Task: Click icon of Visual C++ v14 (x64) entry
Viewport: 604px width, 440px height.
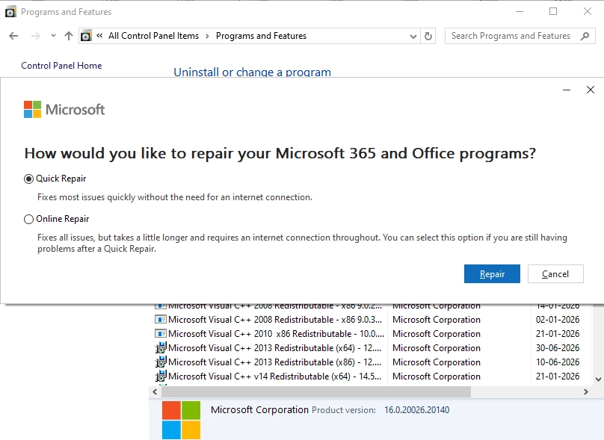Action: click(x=160, y=377)
